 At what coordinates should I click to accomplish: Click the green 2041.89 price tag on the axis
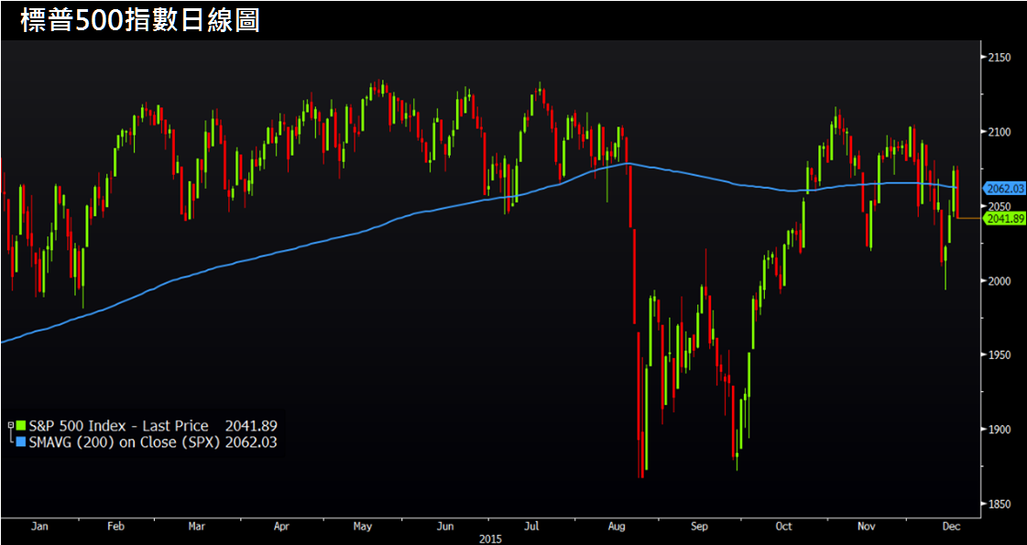1003,219
